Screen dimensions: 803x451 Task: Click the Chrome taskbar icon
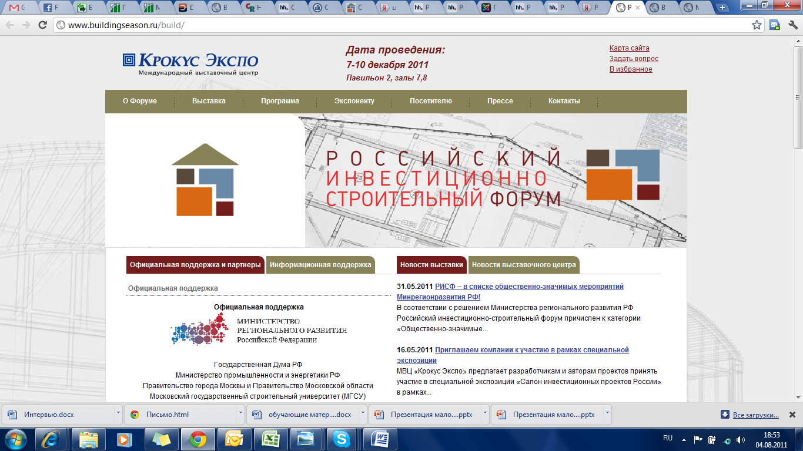tap(198, 439)
